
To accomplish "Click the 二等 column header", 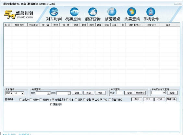I will pos(114,25).
